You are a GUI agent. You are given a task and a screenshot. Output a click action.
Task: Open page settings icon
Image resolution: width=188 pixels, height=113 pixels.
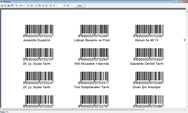(43, 5)
